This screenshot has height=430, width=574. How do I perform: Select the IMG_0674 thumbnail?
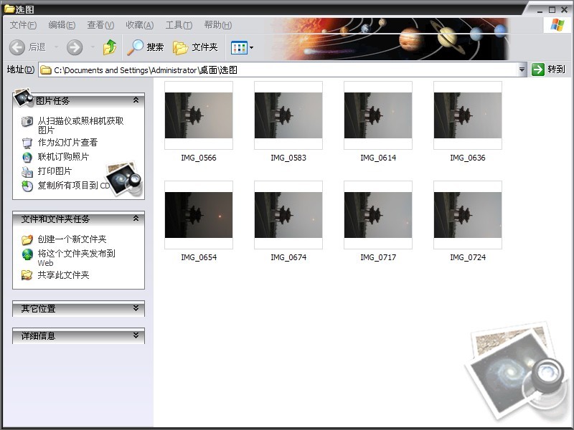[x=288, y=215]
